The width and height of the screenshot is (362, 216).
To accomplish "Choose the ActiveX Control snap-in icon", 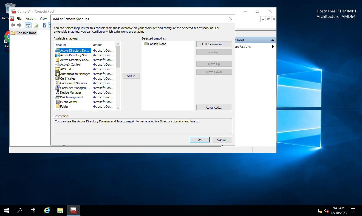I will pyautogui.click(x=58, y=64).
